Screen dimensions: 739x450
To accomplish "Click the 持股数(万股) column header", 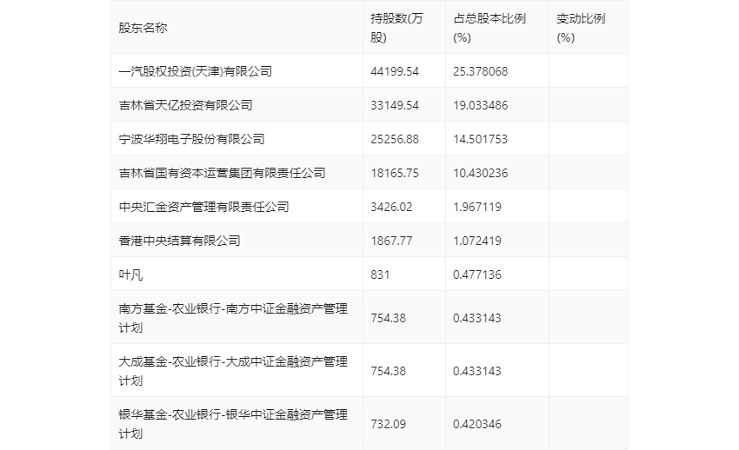I will (x=396, y=28).
